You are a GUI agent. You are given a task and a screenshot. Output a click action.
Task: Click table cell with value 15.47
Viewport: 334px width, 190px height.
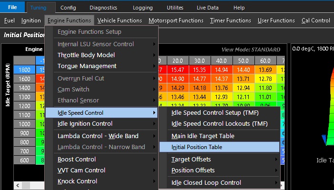click(x=178, y=70)
